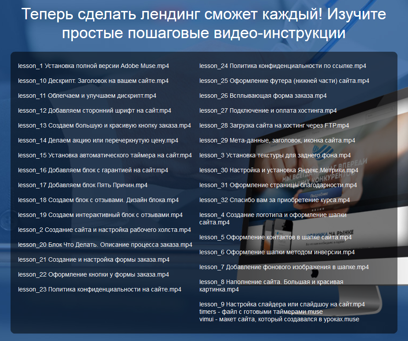Open lesson_18 Создаем блок с отзывами
The image size is (408, 341).
tap(98, 200)
